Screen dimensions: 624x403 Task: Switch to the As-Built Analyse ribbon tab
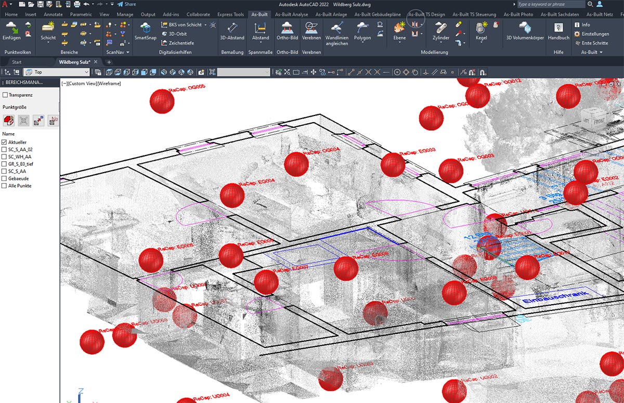pyautogui.click(x=291, y=15)
